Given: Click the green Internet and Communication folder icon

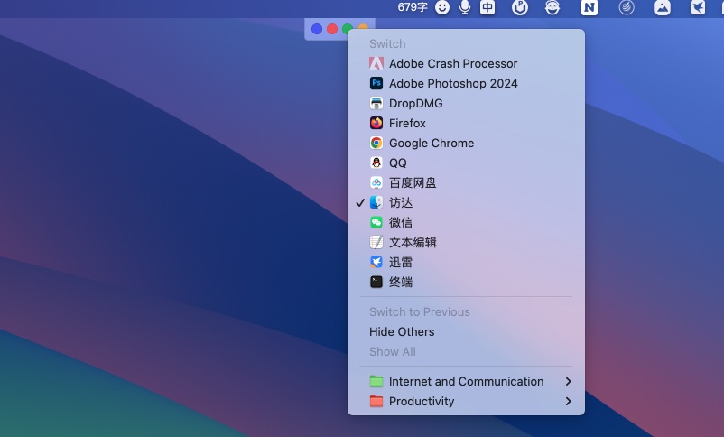Looking at the screenshot, I should 376,381.
